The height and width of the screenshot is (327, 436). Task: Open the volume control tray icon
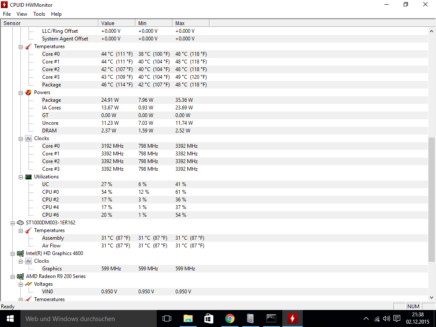[387, 318]
